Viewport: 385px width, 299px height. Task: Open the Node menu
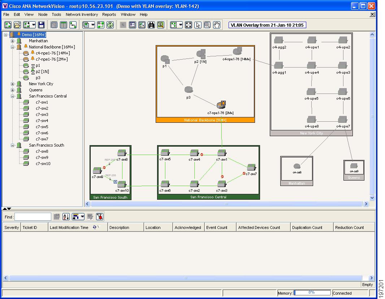pos(43,15)
